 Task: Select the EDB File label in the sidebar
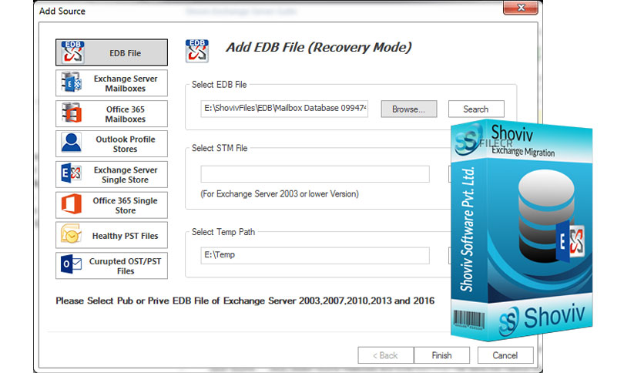125,53
